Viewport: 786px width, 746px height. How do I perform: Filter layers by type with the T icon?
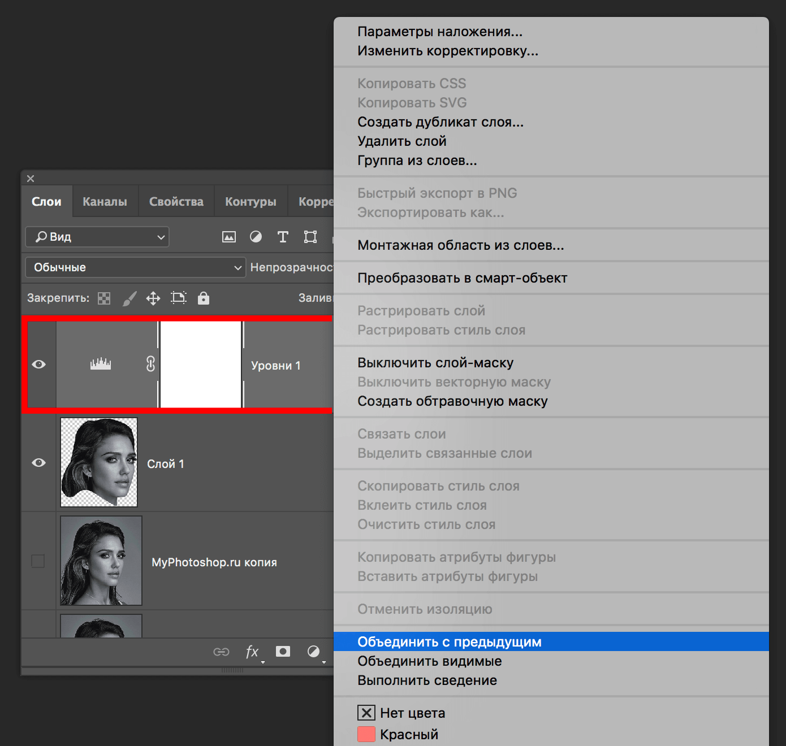pyautogui.click(x=283, y=237)
